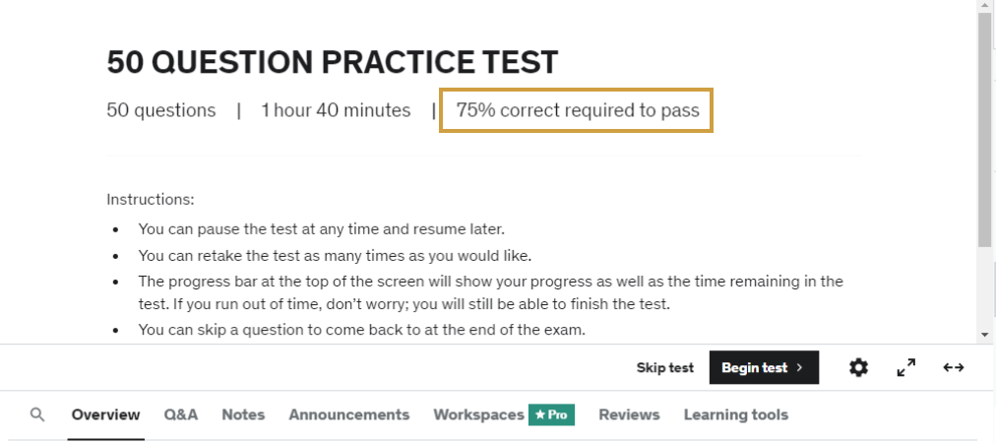Screen dimensions: 996x443
Task: Show the Reviews tab
Action: click(629, 414)
